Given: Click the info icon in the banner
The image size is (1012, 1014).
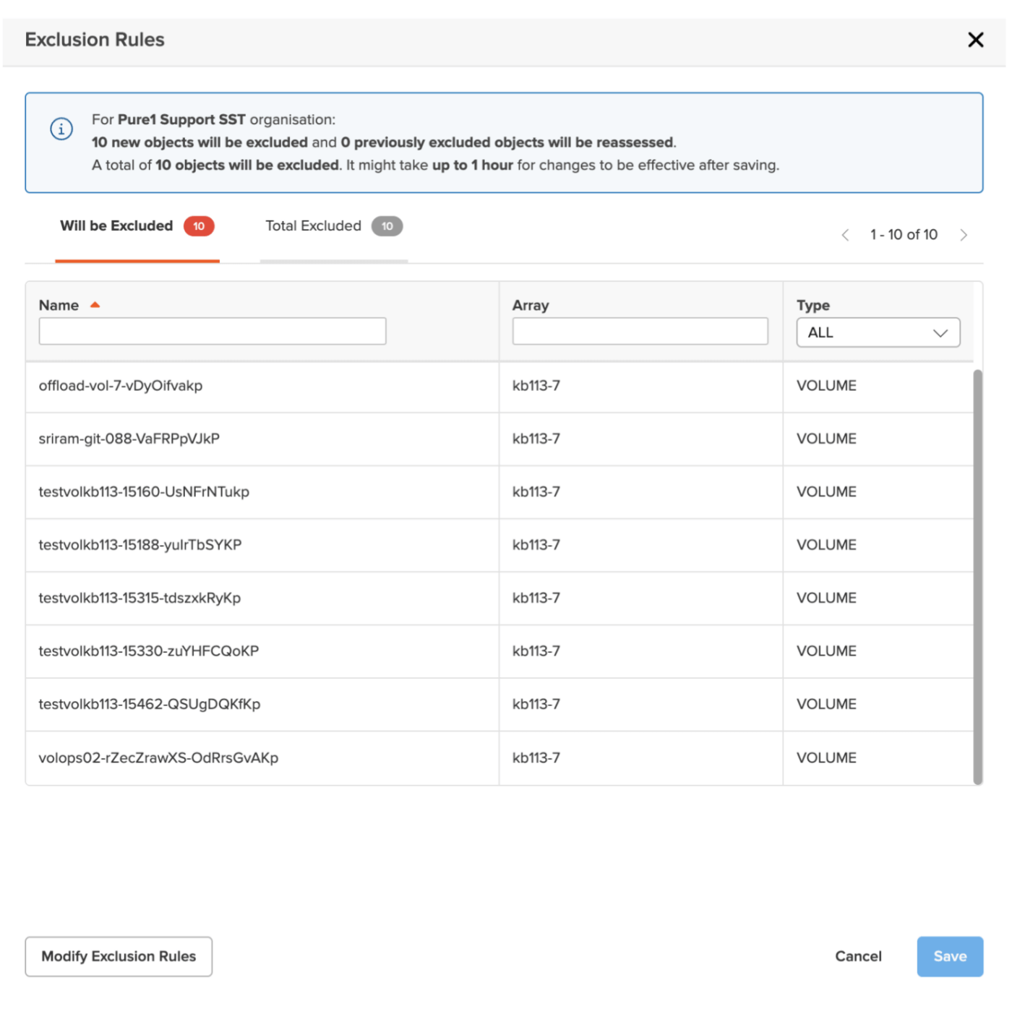Looking at the screenshot, I should click(61, 129).
